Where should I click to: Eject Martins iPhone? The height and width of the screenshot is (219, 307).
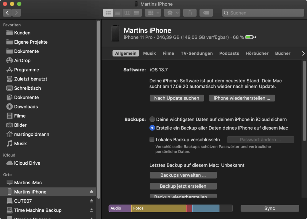click(x=91, y=192)
